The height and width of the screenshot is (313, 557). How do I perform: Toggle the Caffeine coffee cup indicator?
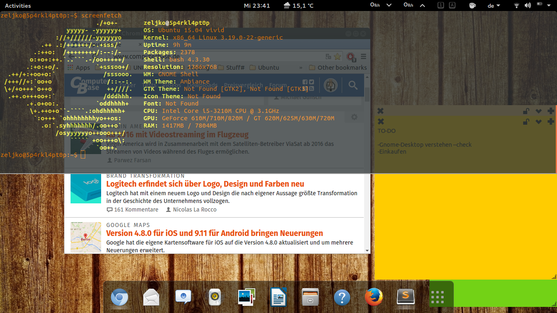coord(473,5)
